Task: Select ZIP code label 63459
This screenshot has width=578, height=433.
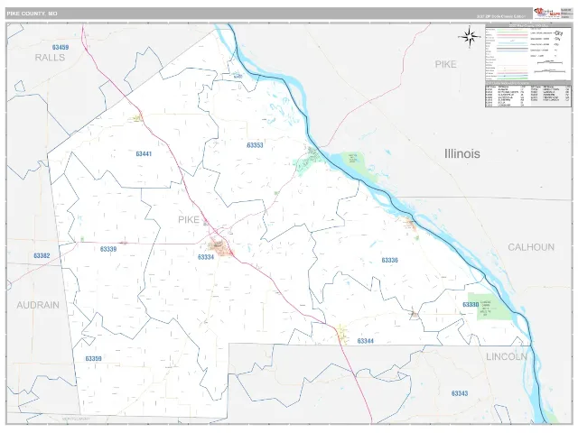Action: click(61, 47)
